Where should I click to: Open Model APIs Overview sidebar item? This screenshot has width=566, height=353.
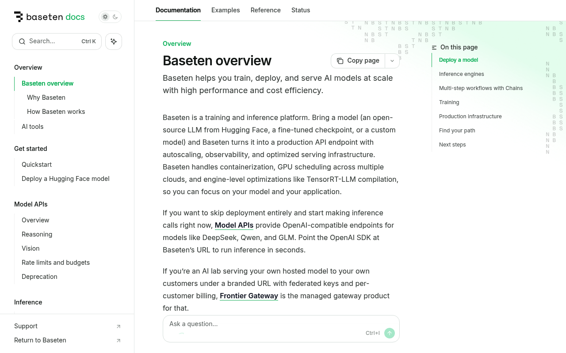35,220
